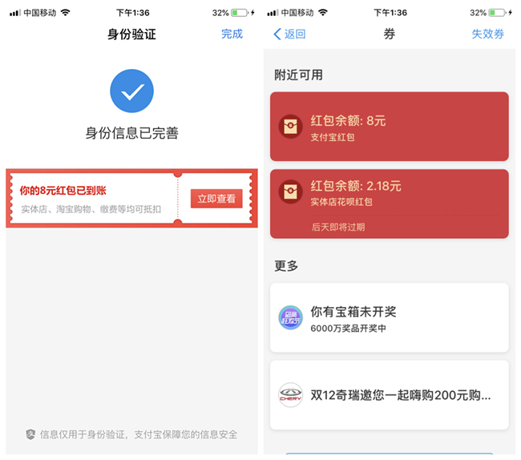This screenshot has height=460, width=521.
Task: Tap the right screen Wi-Fi status icon
Action: tap(323, 13)
